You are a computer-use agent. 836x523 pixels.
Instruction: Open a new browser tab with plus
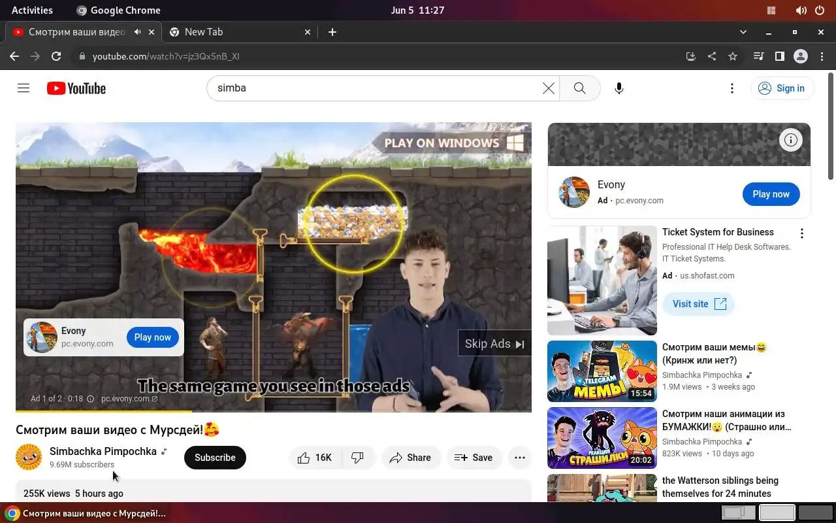[332, 32]
